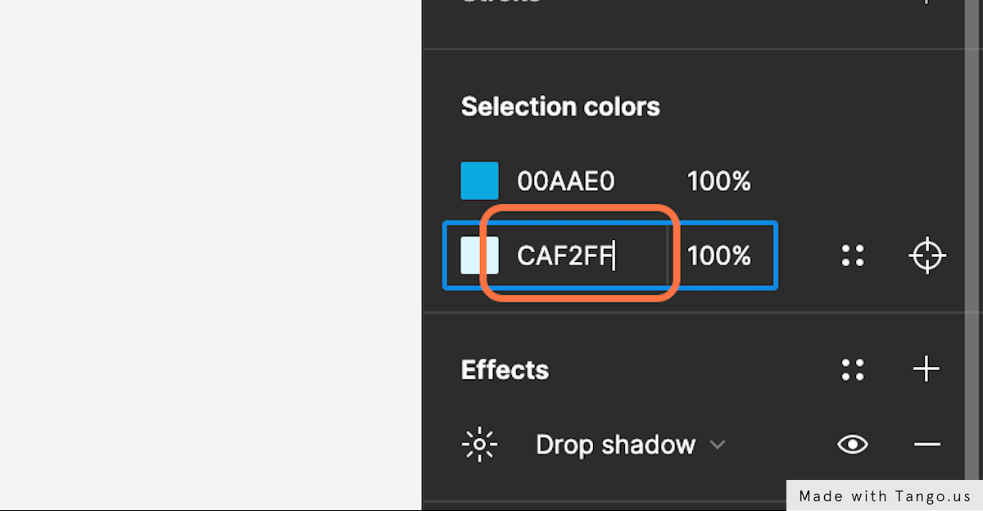Add a stroke using the top plus icon
This screenshot has width=983, height=511.
pos(926,2)
